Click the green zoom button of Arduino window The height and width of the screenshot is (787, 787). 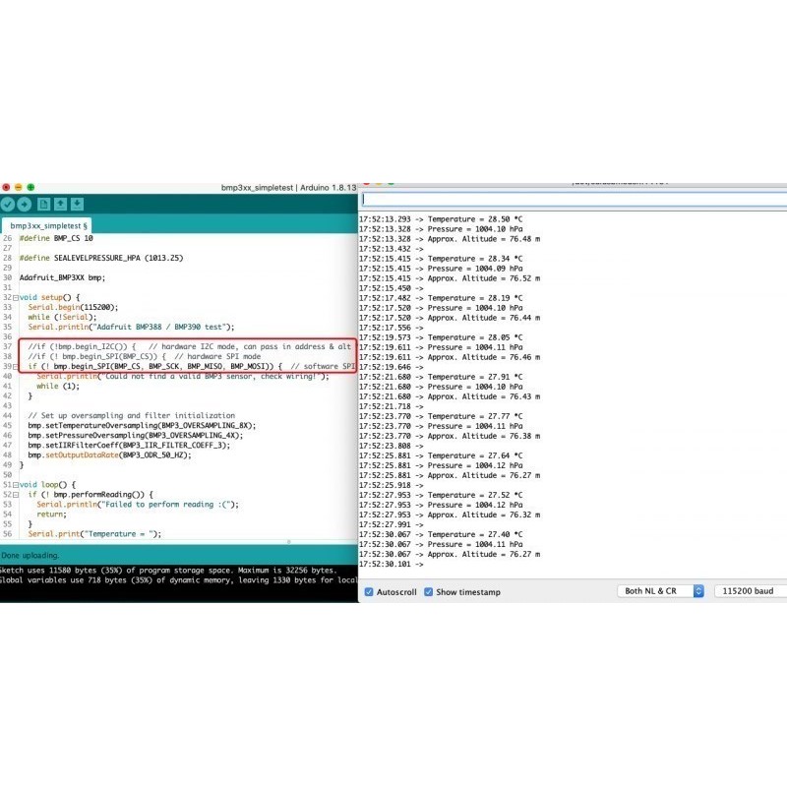30,187
